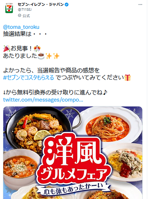Open the three-dot more options menu

point(140,5)
